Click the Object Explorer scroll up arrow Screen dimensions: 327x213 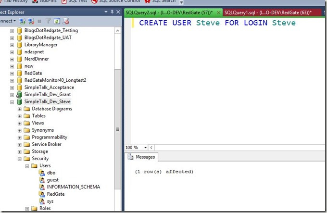tap(118, 31)
